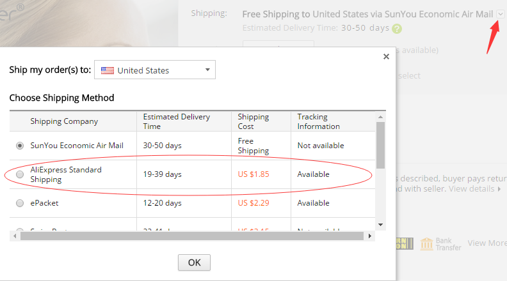Select the SunYou Economic Air Mail radio button
This screenshot has width=507, height=281.
[x=20, y=146]
